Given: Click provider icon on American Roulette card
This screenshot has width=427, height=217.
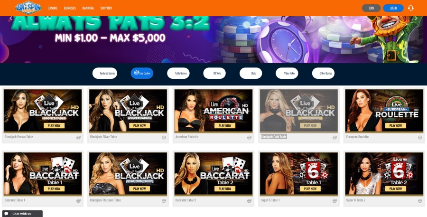Looking at the screenshot, I should [249, 137].
